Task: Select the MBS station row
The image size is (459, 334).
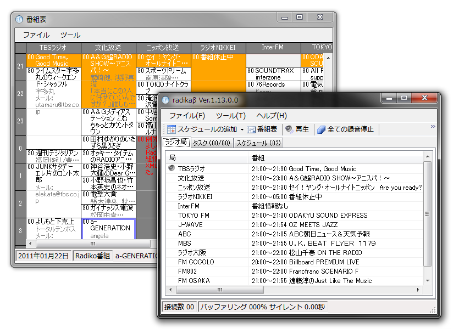Action: pyautogui.click(x=295, y=244)
